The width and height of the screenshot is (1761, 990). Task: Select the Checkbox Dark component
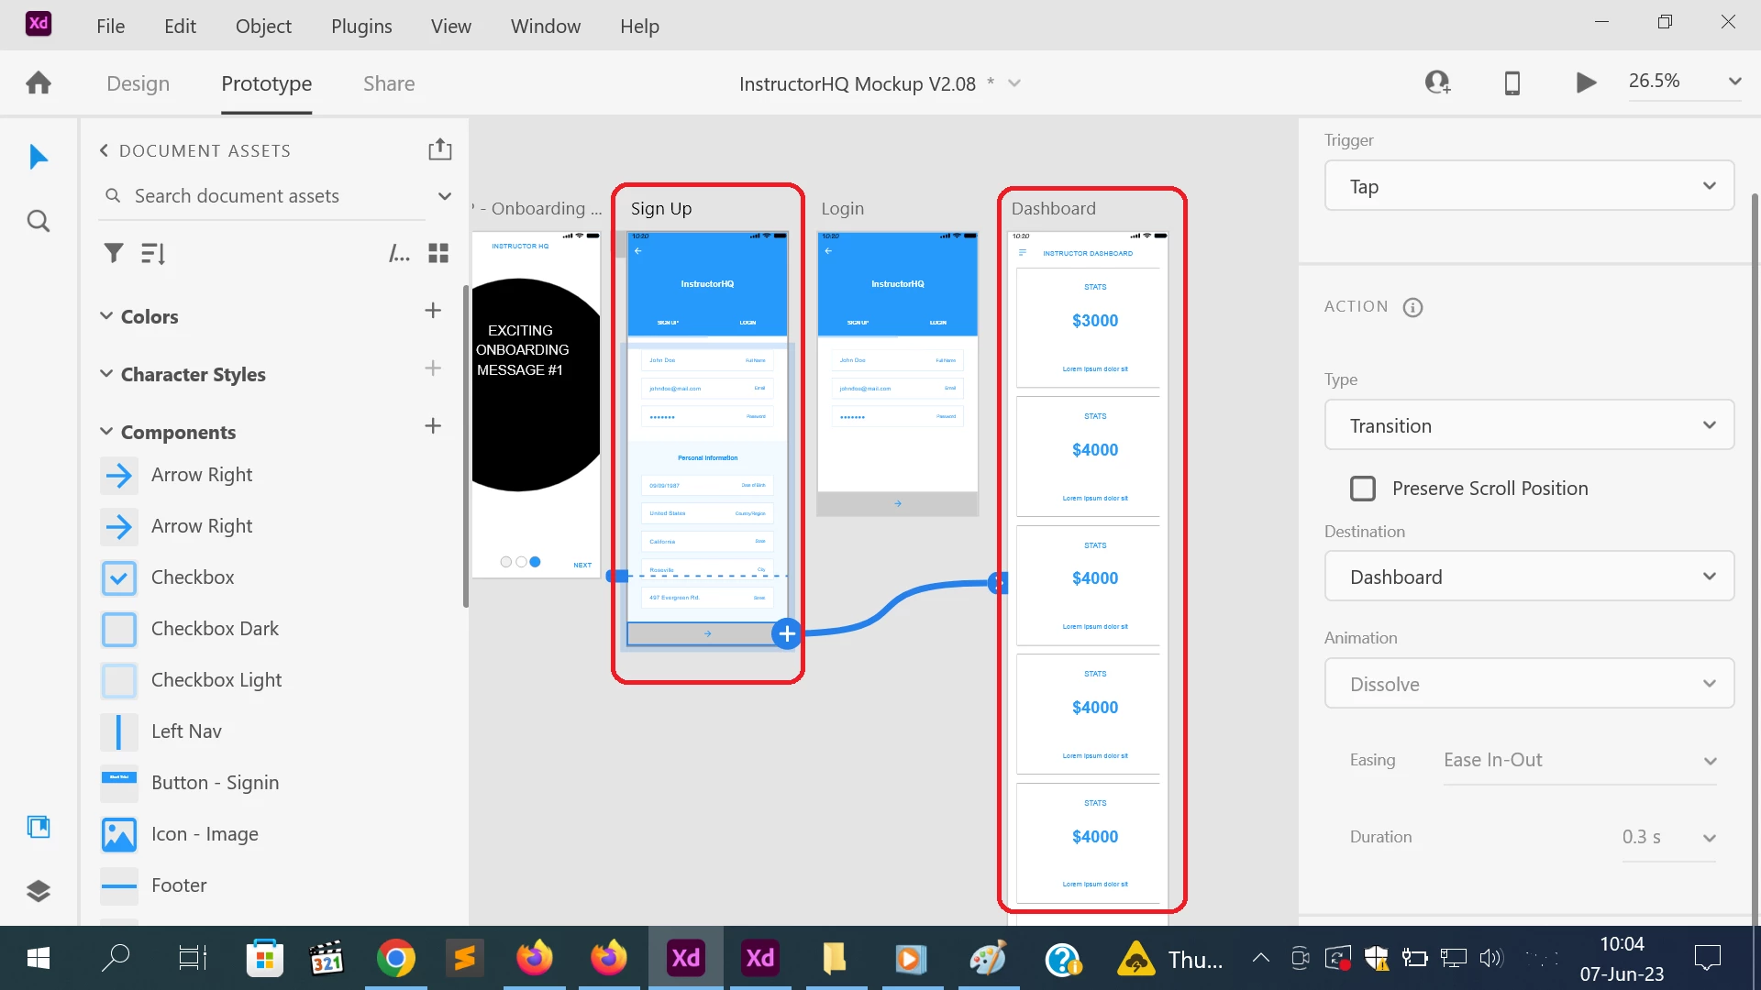tap(215, 629)
